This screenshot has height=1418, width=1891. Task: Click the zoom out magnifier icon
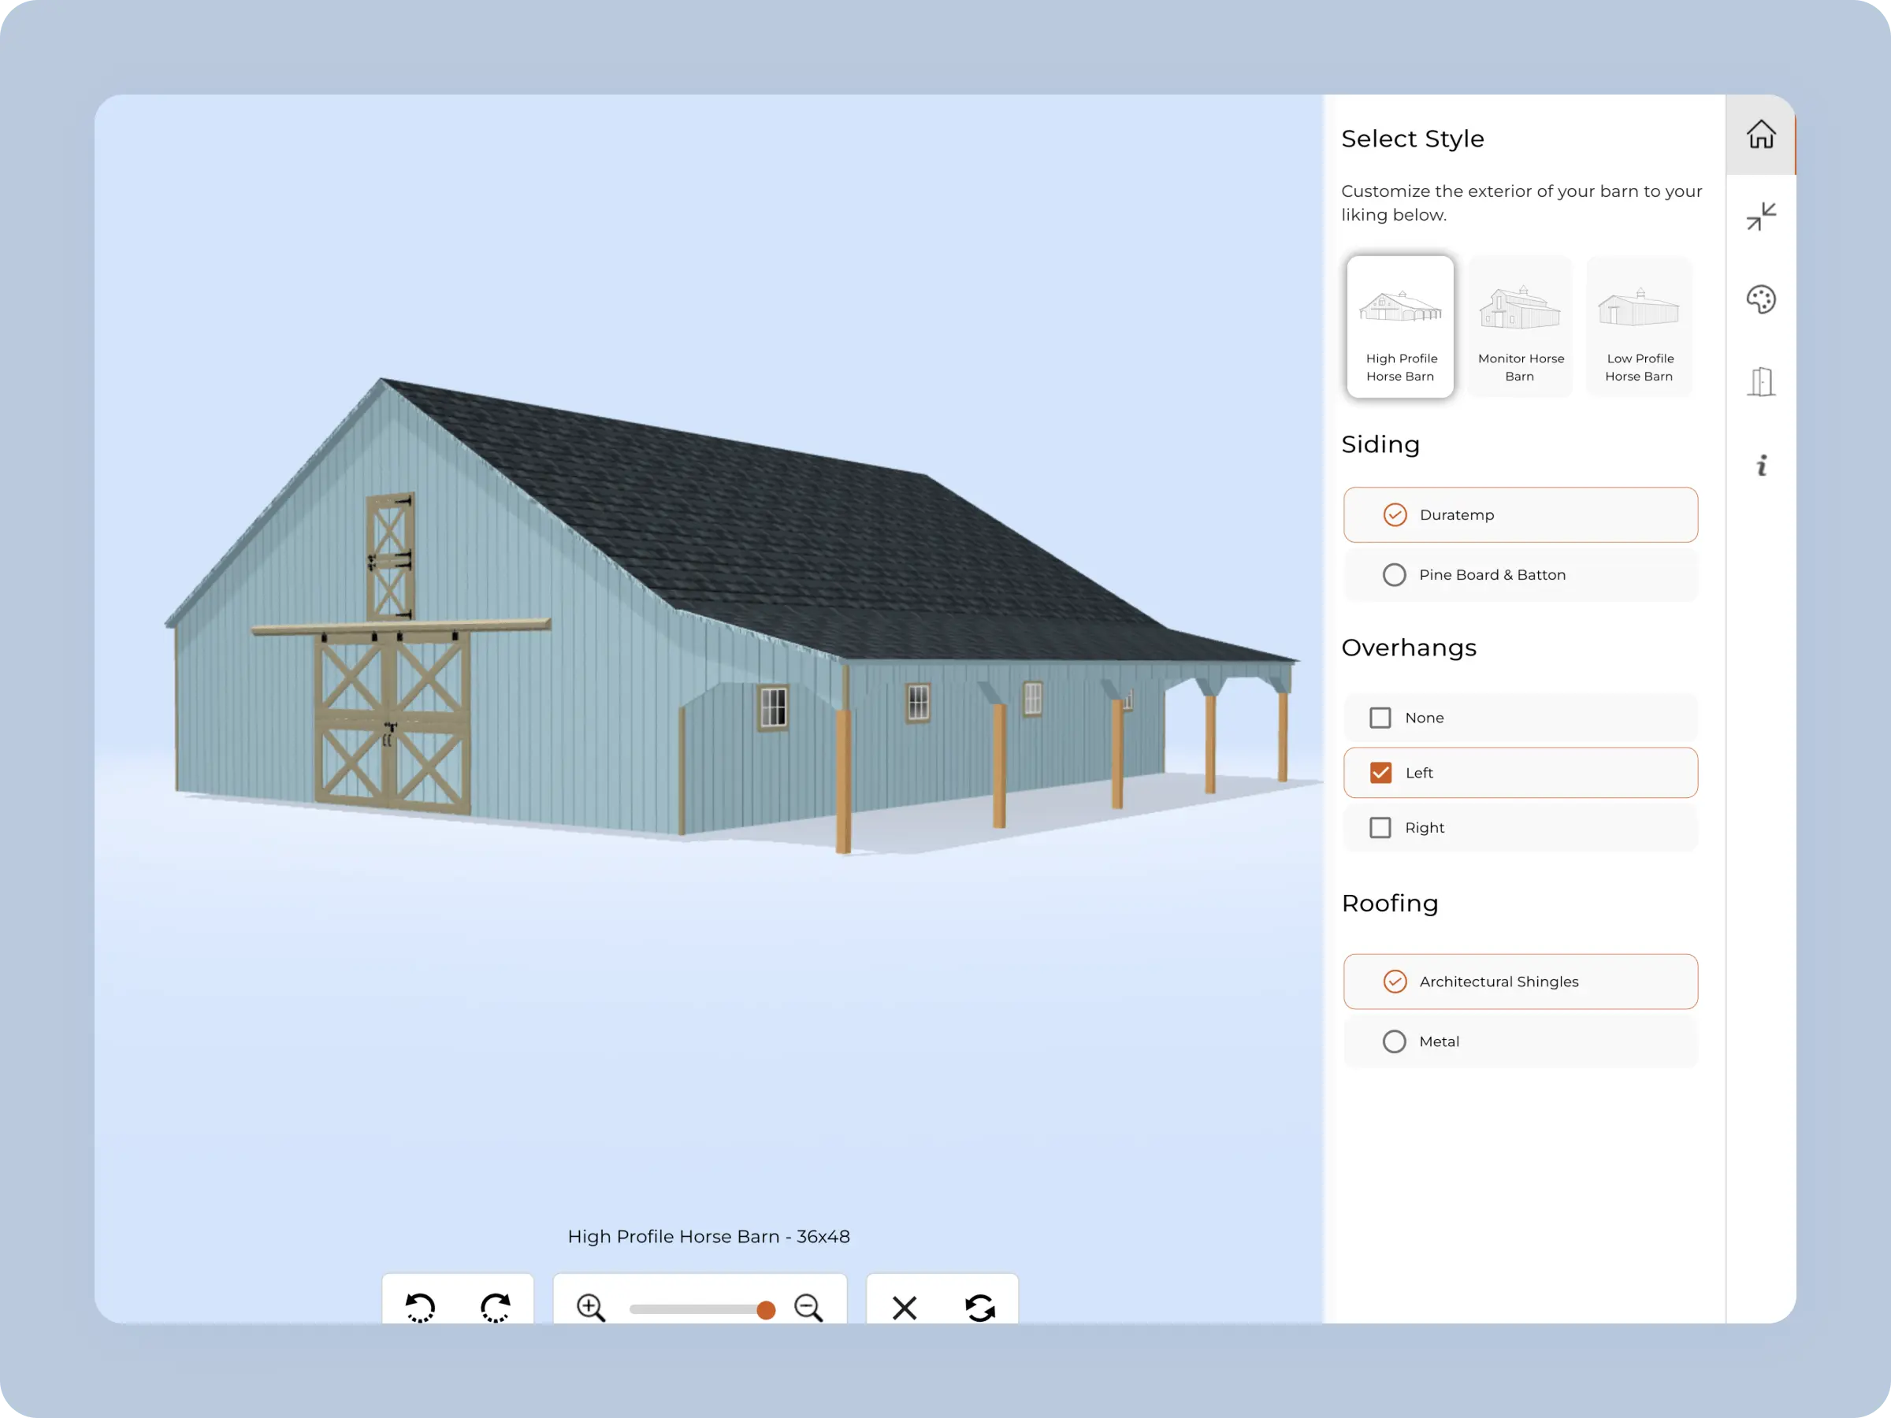808,1308
